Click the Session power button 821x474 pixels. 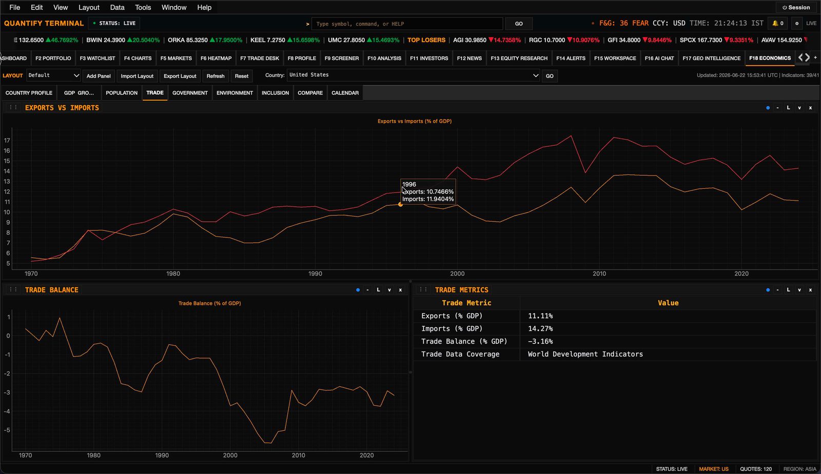point(796,7)
